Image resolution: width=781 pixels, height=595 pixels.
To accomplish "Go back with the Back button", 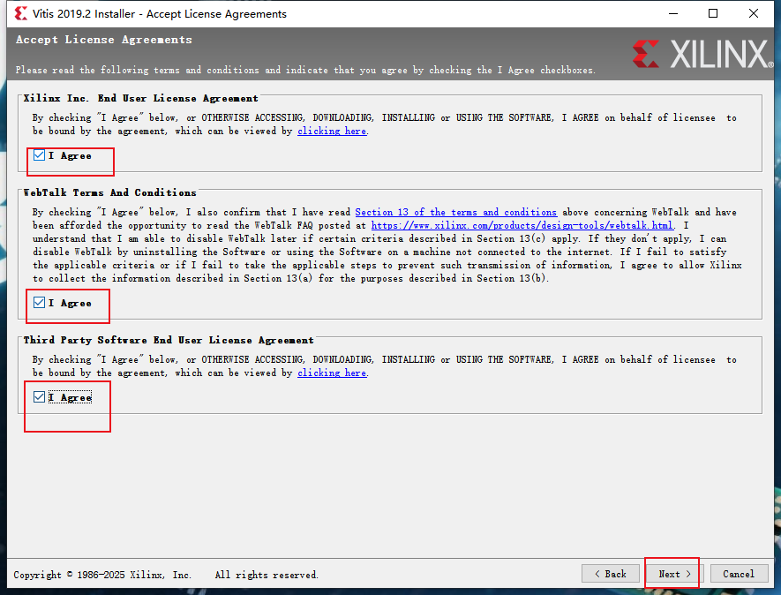I will (611, 574).
